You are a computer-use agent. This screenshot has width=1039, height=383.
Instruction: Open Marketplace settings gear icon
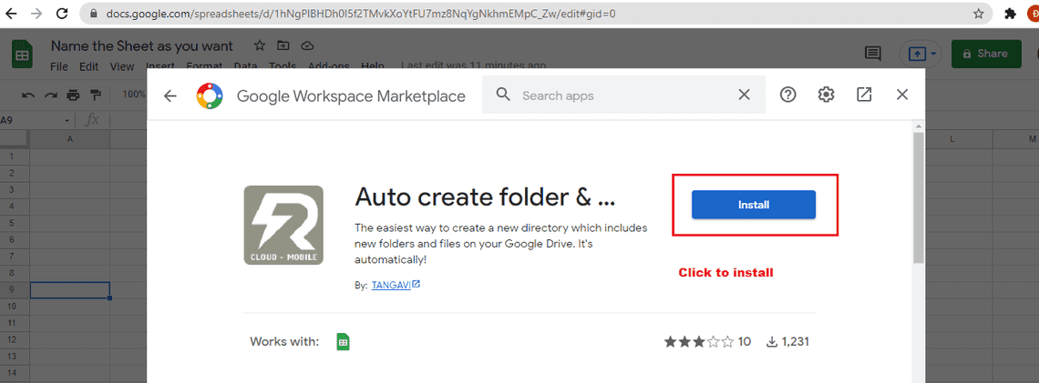826,95
